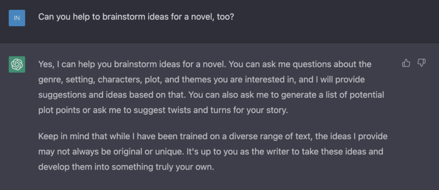Image resolution: width=439 pixels, height=190 pixels.
Task: Click the line starting 'may not always be original'
Action: (x=210, y=152)
